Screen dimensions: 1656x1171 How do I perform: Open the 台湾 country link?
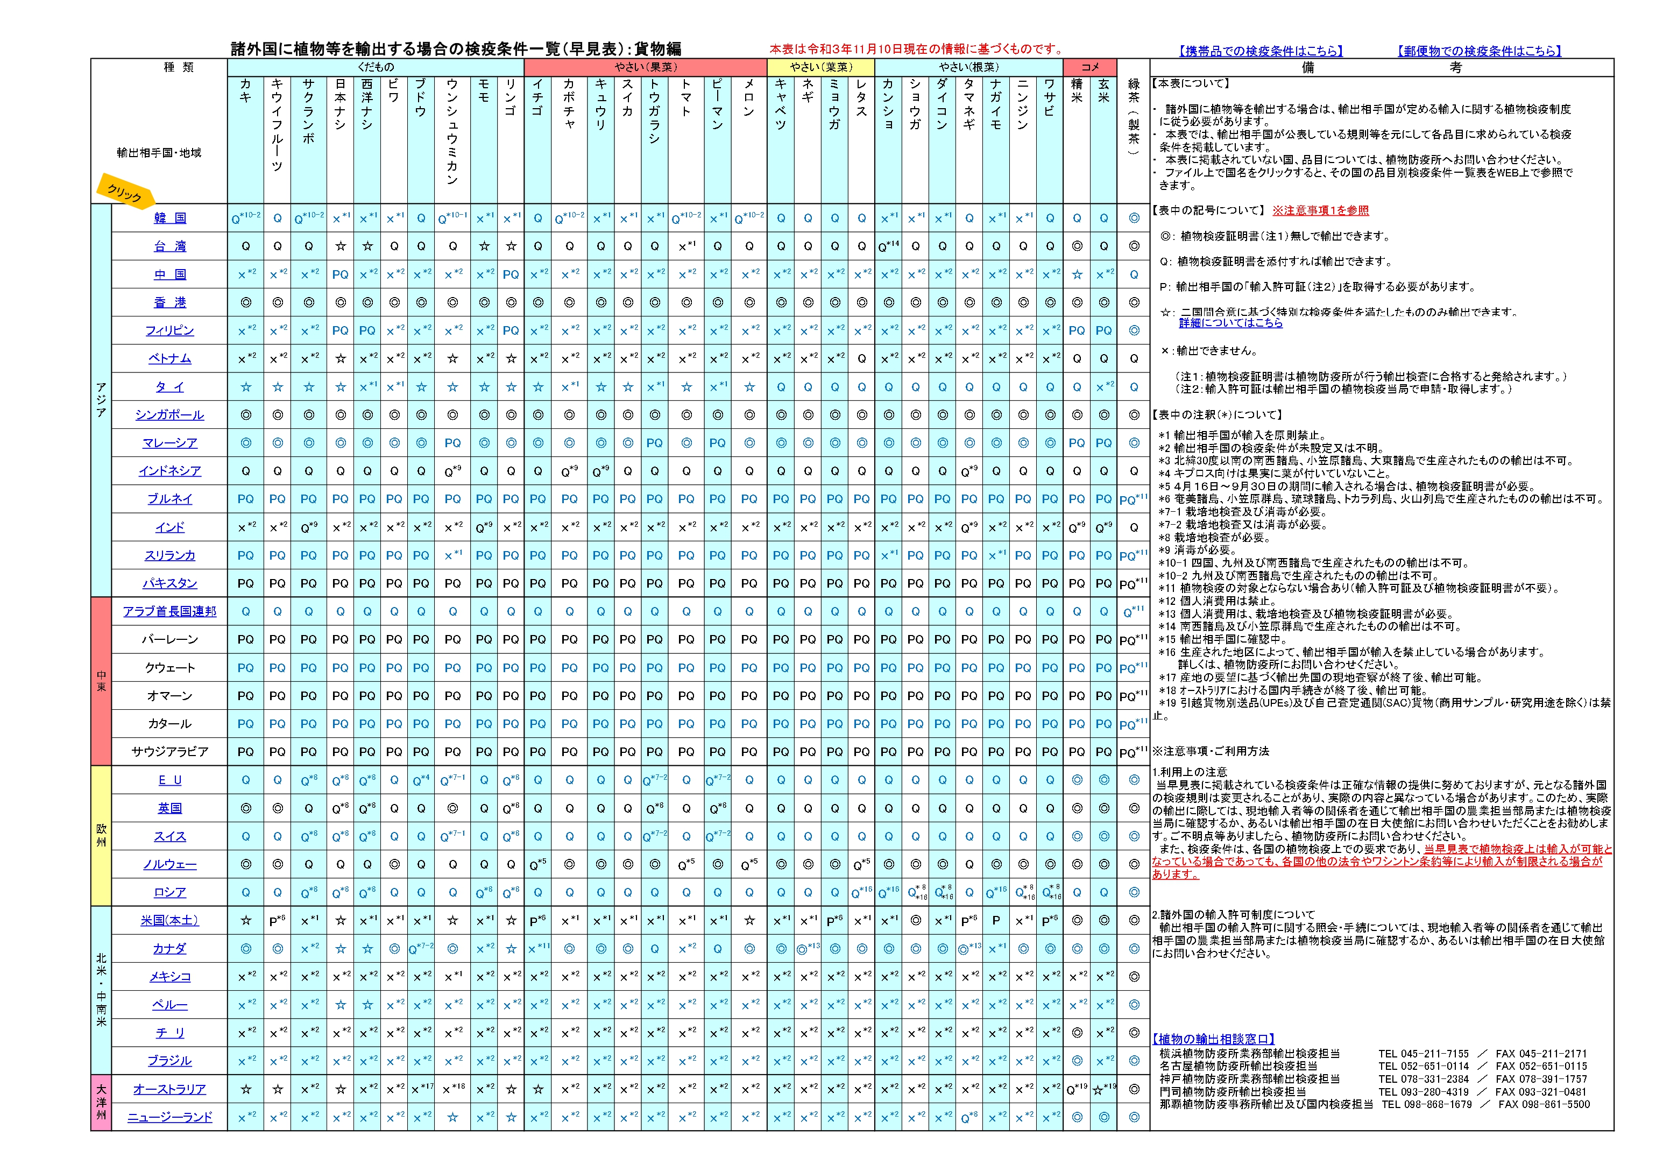tap(169, 246)
